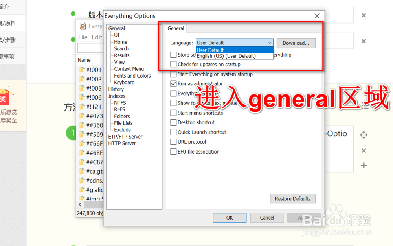Enable Desktop shortcut checkbox
393x246 pixels.
tap(173, 122)
